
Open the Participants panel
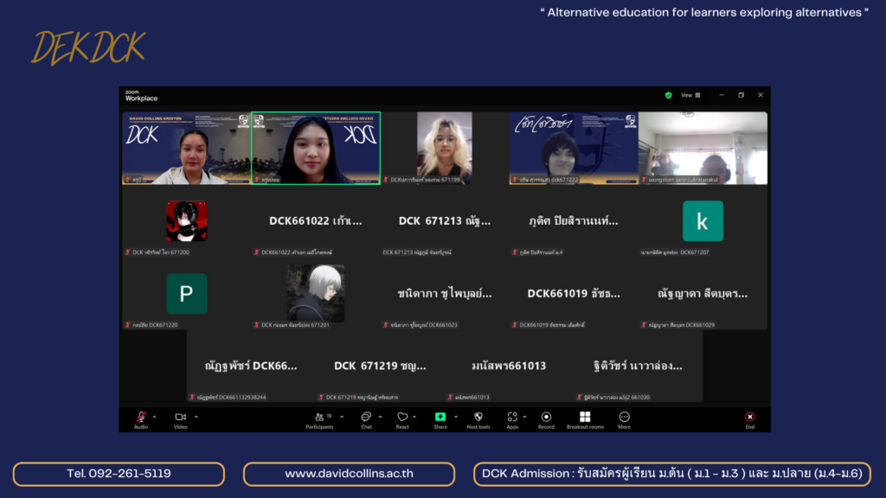318,418
